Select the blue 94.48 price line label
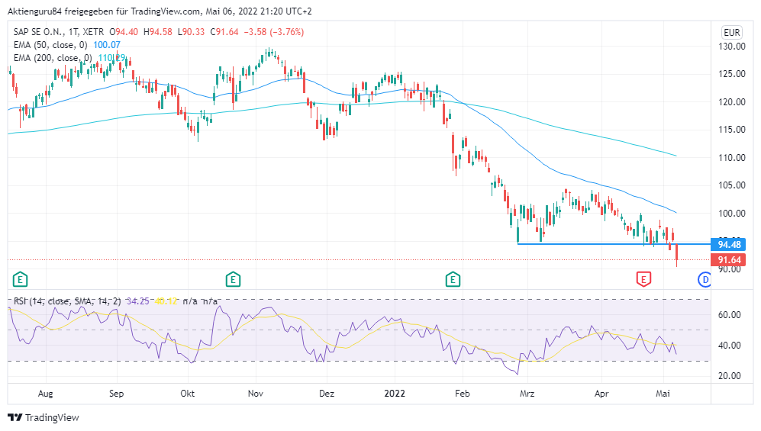This screenshot has height=431, width=761. tap(729, 245)
